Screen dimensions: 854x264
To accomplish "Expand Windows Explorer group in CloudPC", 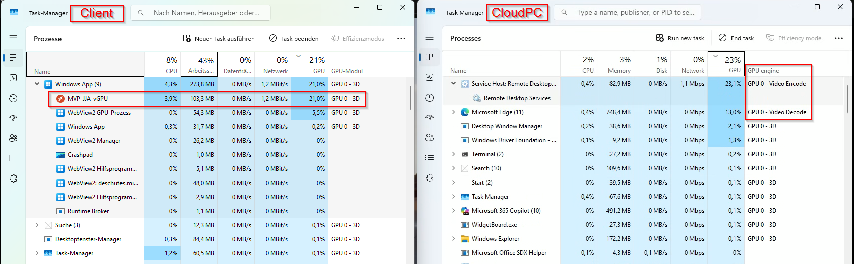I will coord(453,239).
